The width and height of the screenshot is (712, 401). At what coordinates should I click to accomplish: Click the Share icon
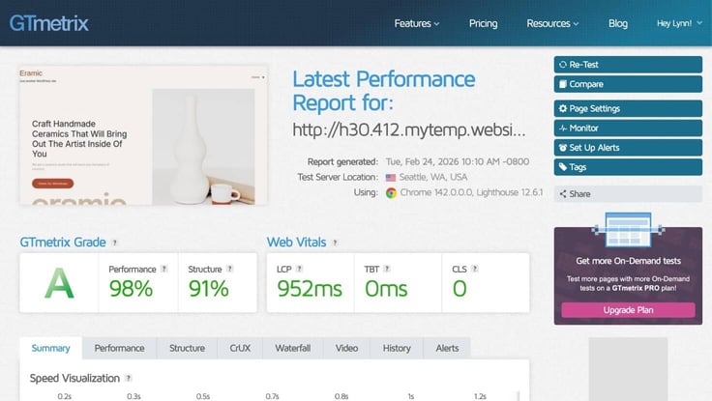point(563,193)
